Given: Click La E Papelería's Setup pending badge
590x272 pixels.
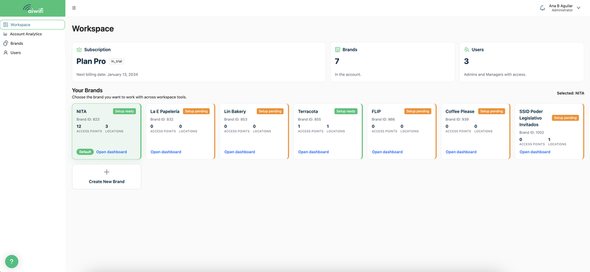Looking at the screenshot, I should click(x=196, y=112).
